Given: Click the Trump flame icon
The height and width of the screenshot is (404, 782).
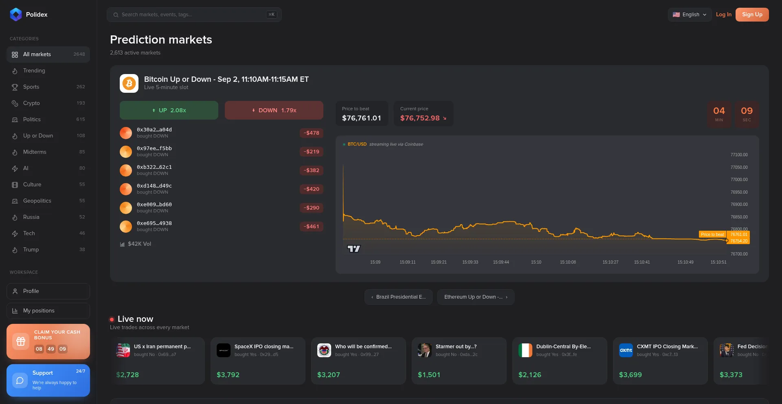Looking at the screenshot, I should click(x=15, y=250).
